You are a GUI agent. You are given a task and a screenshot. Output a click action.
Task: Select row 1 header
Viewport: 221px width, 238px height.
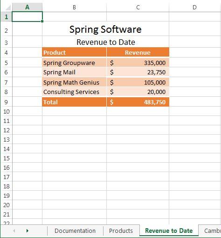point(6,16)
